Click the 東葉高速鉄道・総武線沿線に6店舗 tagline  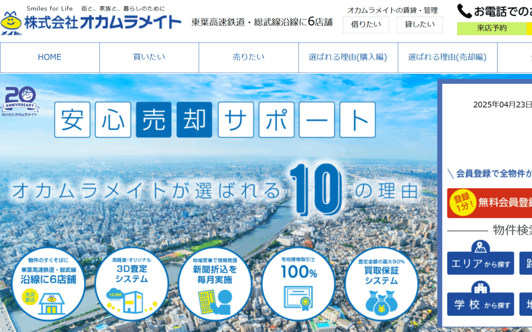pos(262,22)
